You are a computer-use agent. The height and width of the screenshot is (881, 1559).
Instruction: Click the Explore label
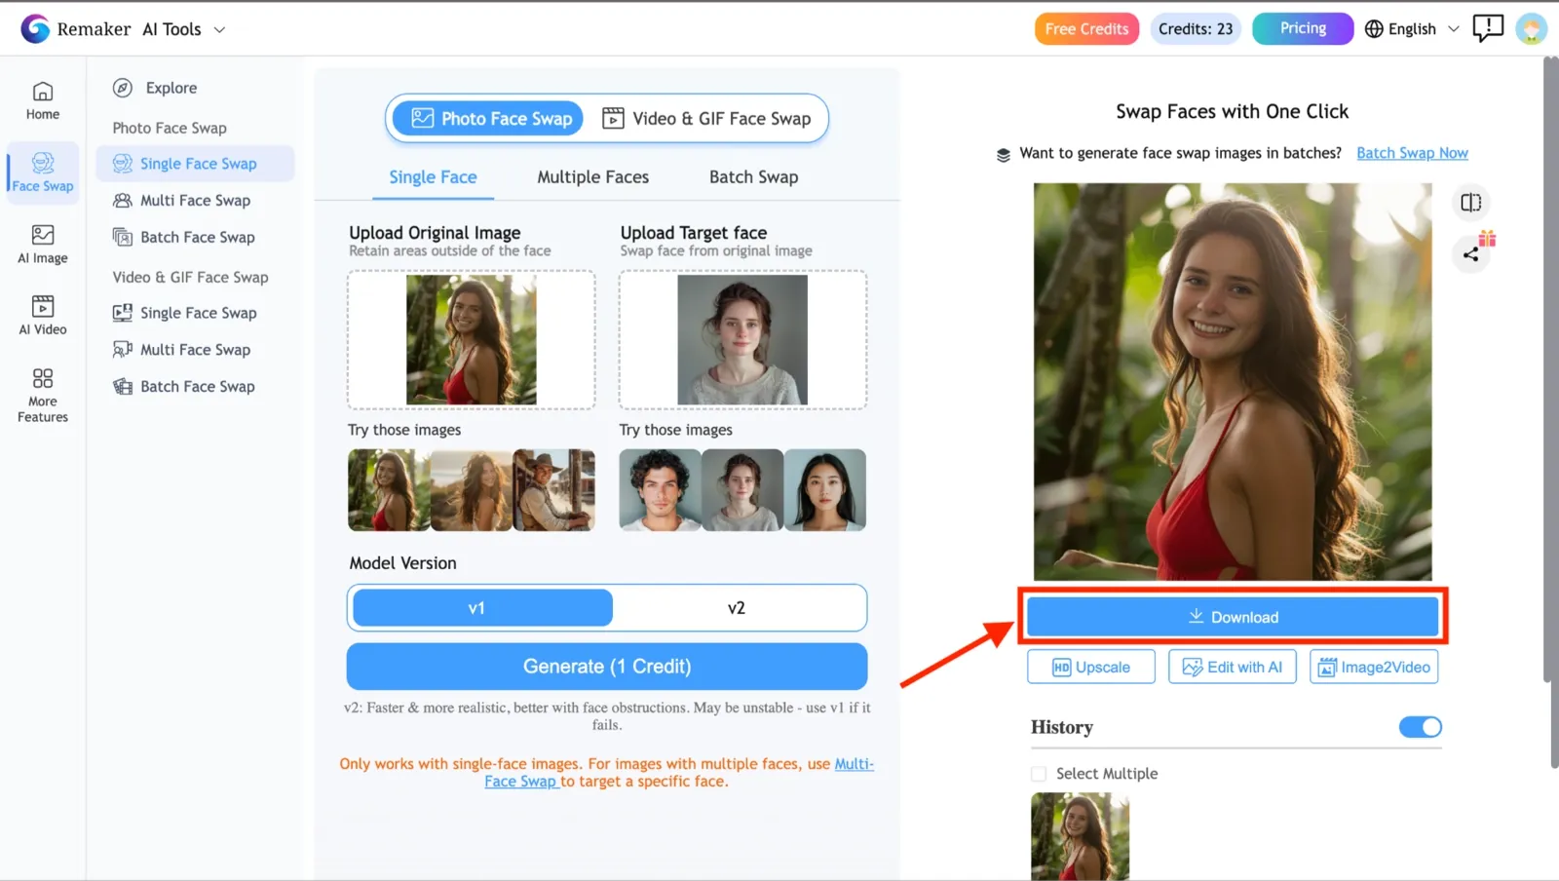[171, 88]
